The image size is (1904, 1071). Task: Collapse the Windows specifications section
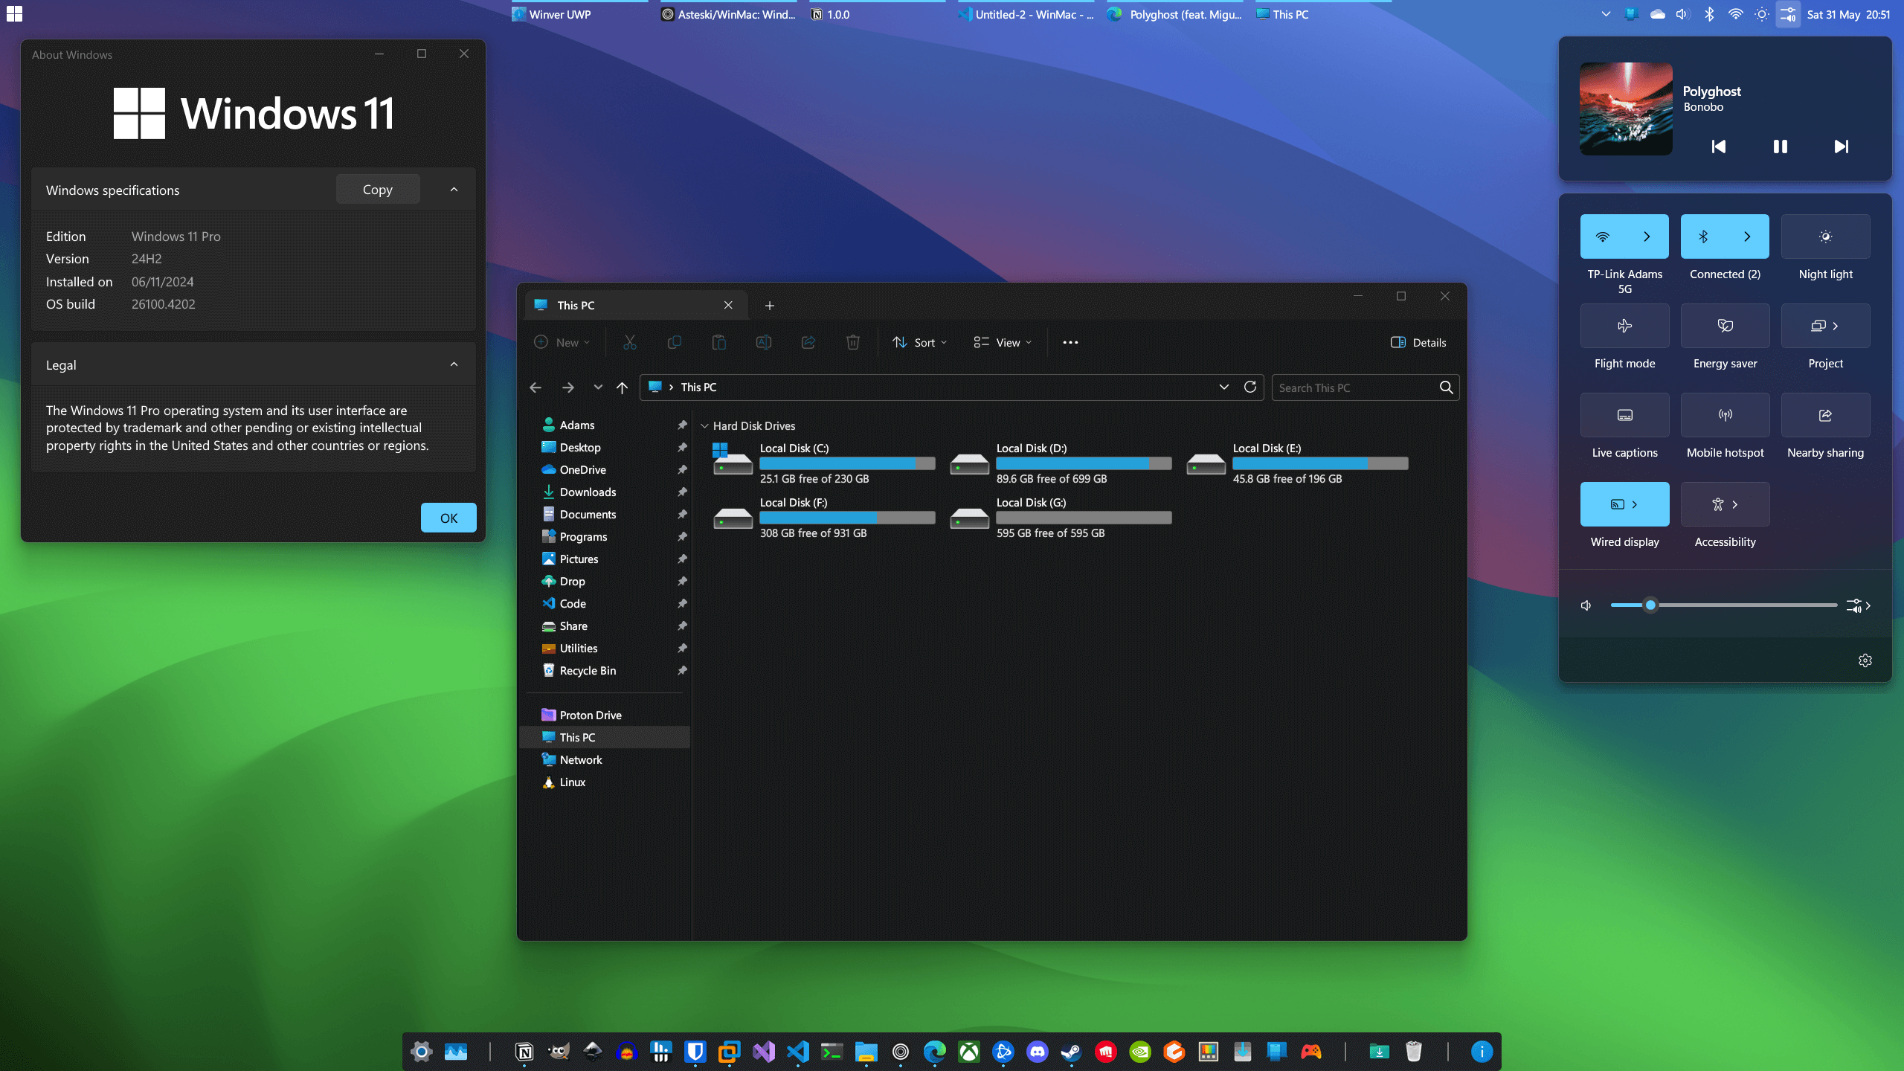click(454, 190)
